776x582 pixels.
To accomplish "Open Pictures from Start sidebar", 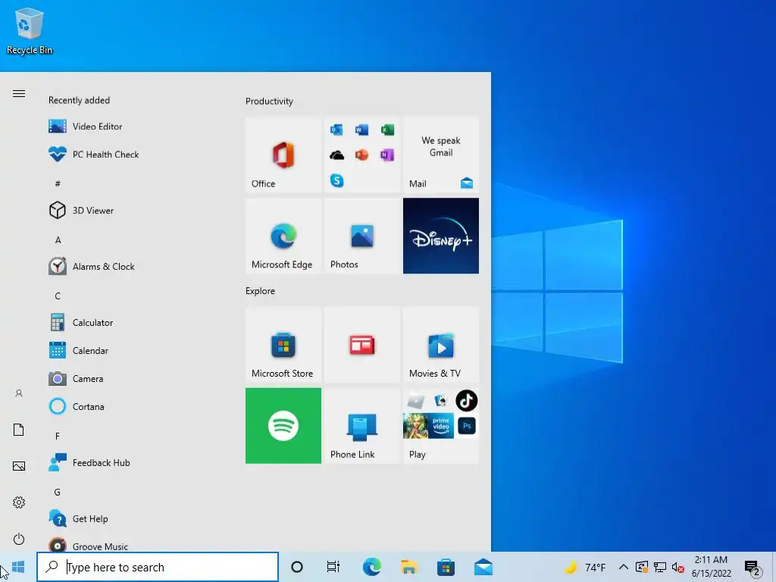I will 19,466.
